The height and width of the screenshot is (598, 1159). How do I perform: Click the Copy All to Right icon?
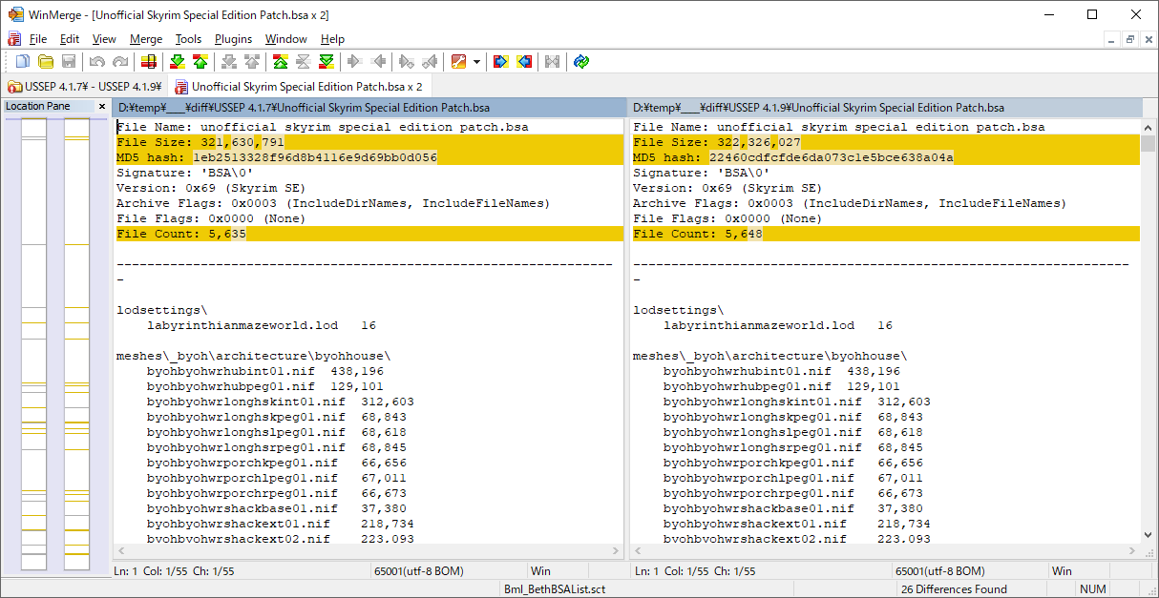coord(500,62)
